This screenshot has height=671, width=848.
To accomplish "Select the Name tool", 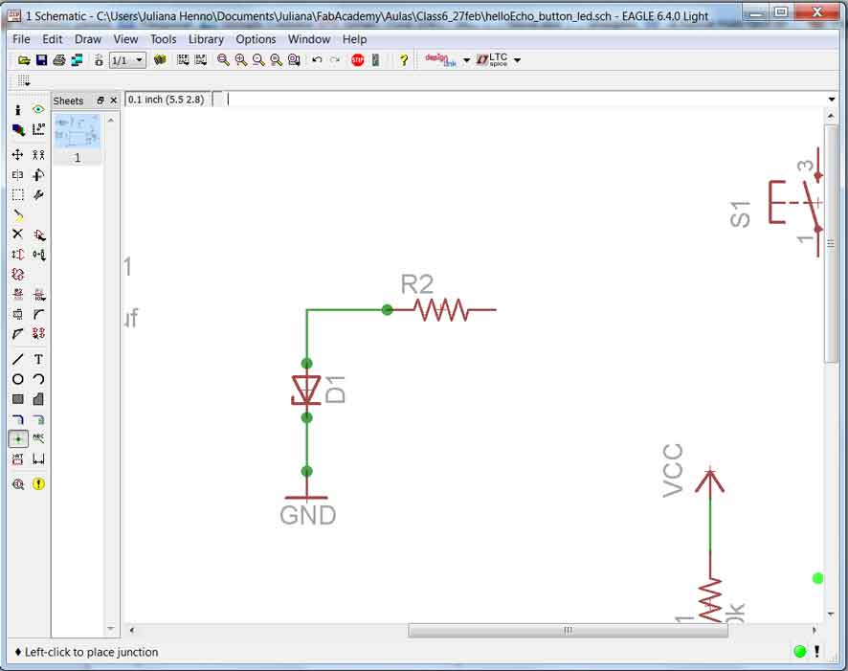I will coord(18,294).
